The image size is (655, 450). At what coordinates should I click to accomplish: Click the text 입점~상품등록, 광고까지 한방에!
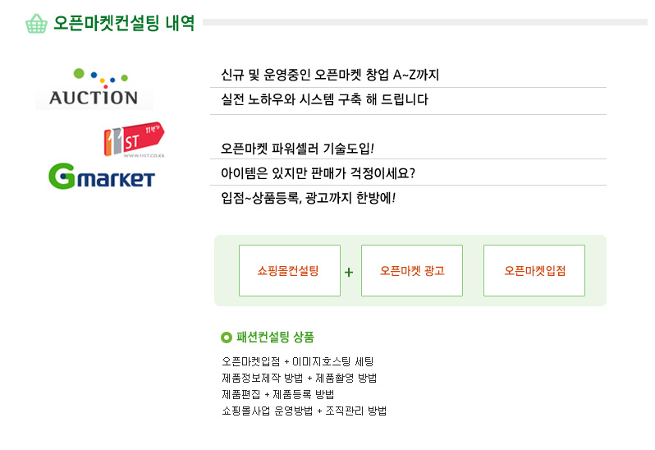pyautogui.click(x=309, y=198)
